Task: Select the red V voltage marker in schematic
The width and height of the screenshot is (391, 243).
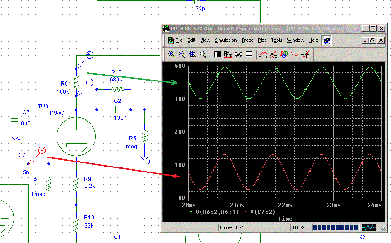Action: pyautogui.click(x=42, y=150)
